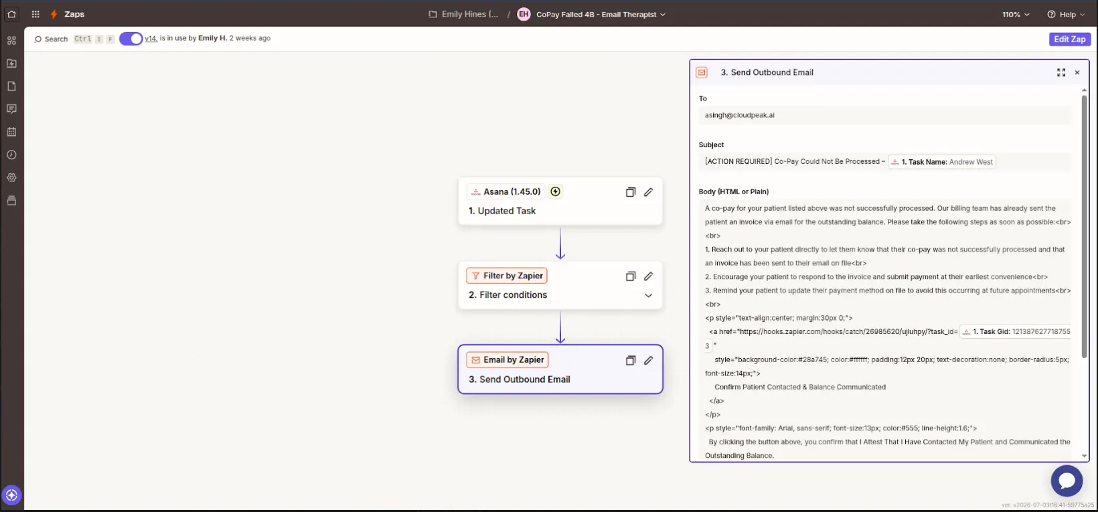Screen dimensions: 1098x512
Task: Open the settings gear in the sidebar
Action: (11, 177)
